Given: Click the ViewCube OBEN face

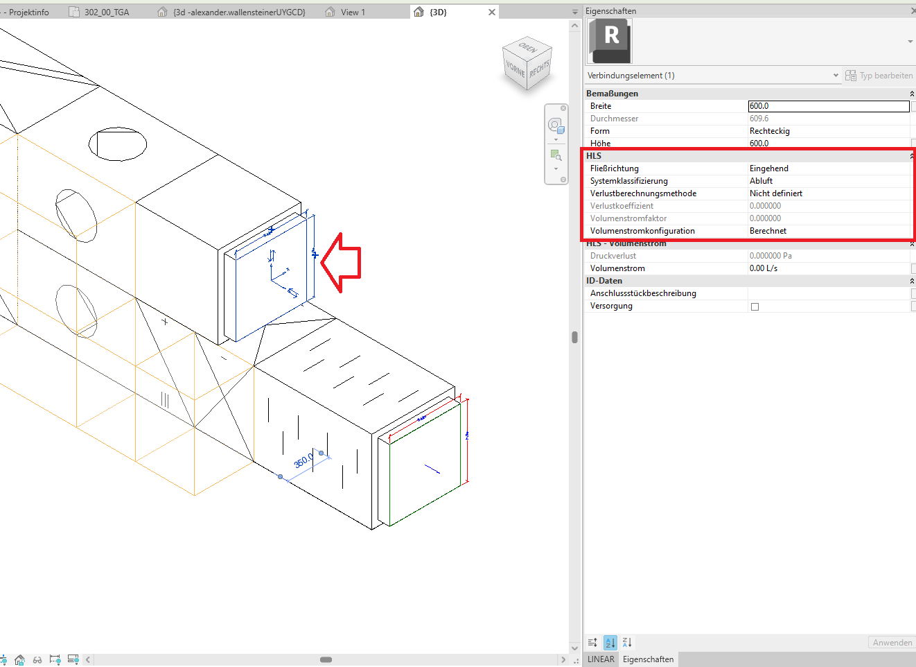Looking at the screenshot, I should point(527,48).
